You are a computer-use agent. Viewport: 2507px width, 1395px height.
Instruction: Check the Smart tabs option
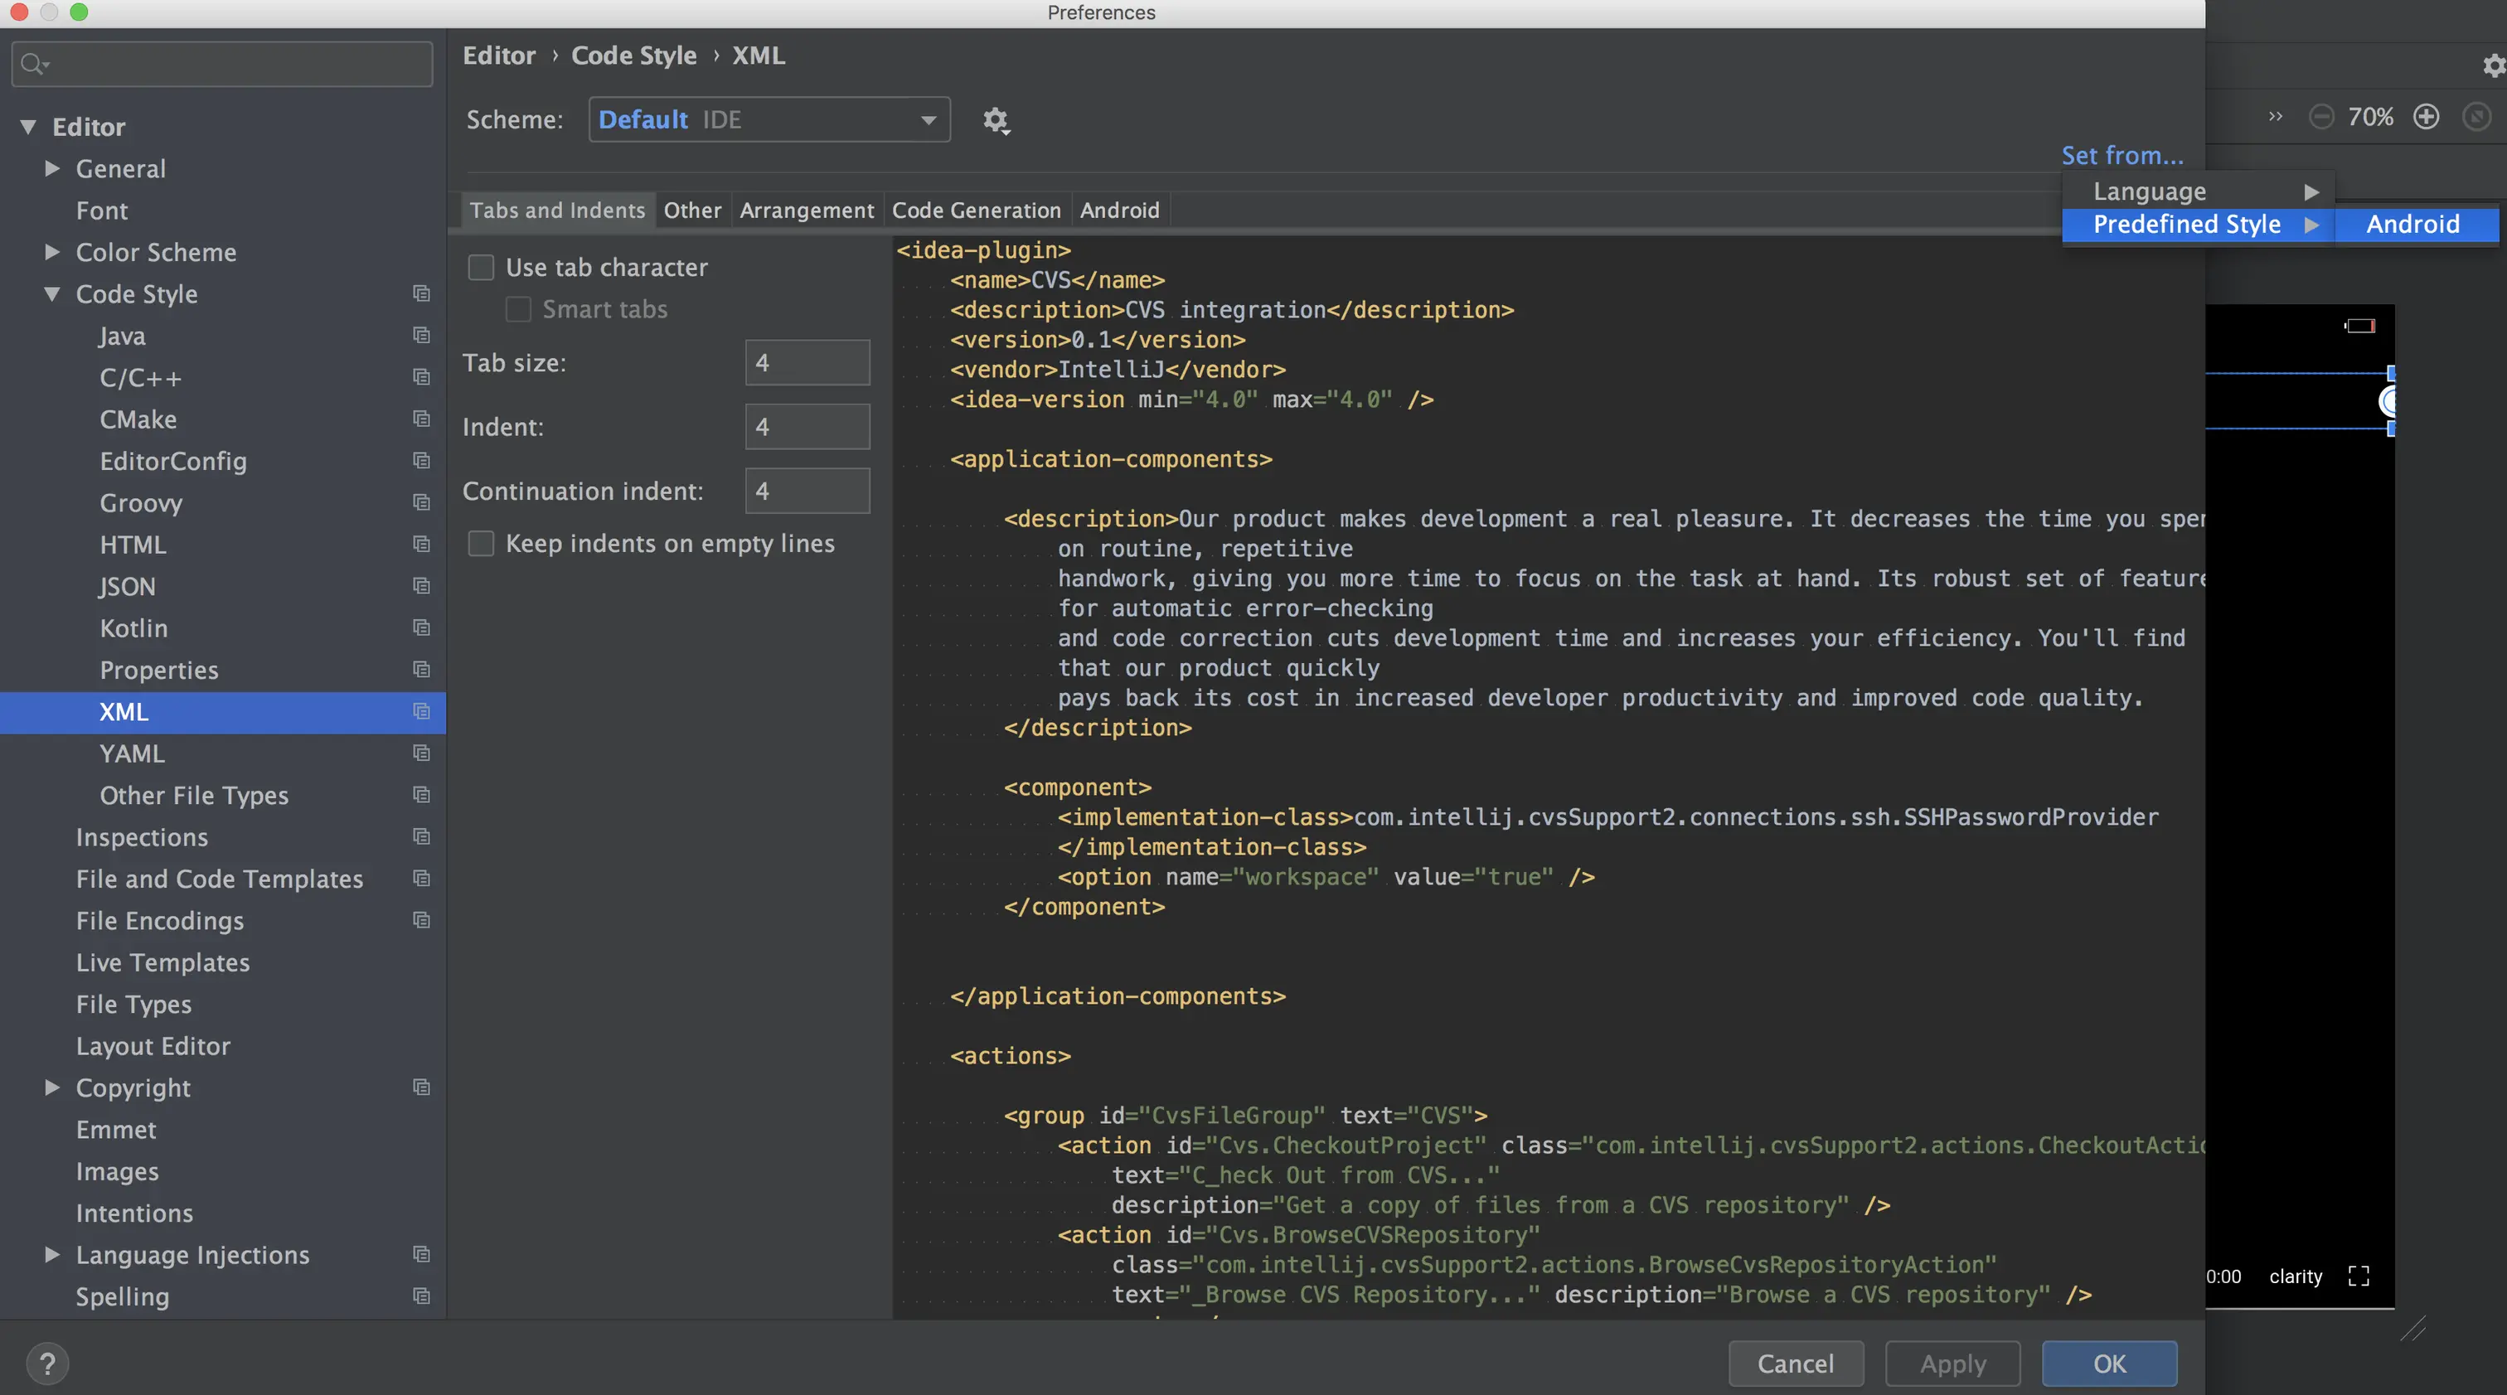[x=519, y=309]
